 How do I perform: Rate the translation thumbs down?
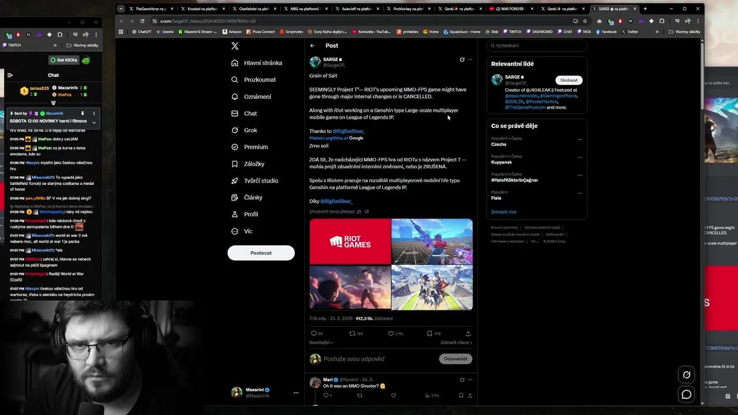(367, 212)
